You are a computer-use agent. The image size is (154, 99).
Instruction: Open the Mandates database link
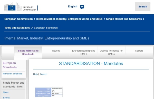[12, 74]
